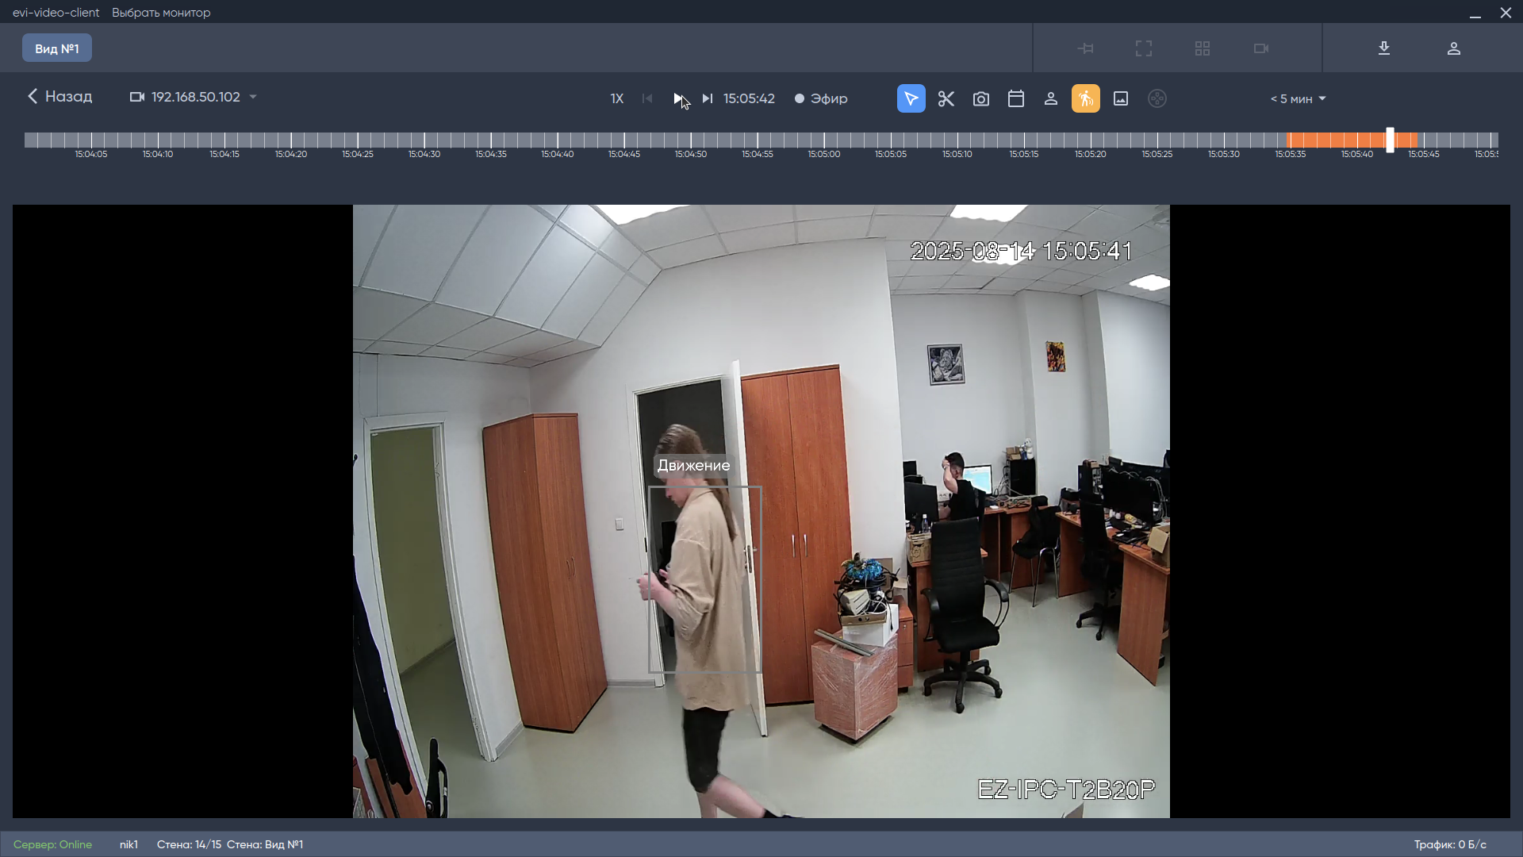
Task: Open the user account icon in the top right
Action: click(x=1454, y=48)
